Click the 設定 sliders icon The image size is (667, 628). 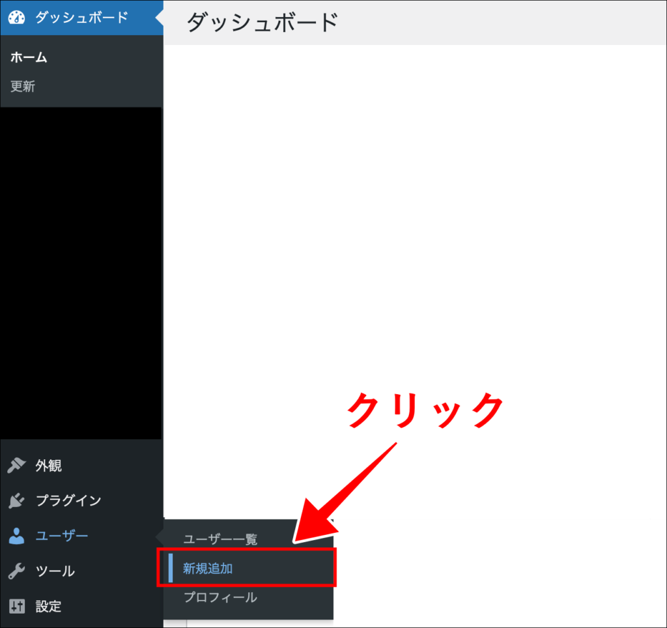point(16,606)
